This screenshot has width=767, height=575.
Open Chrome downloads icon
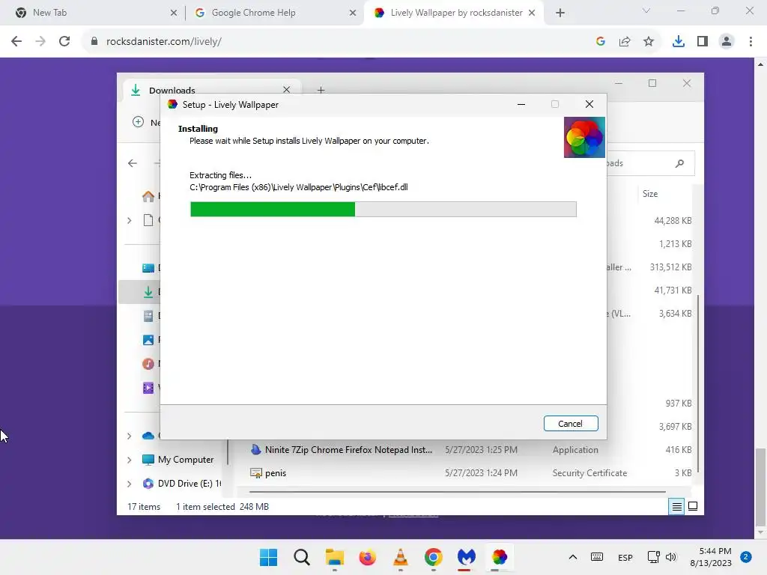pyautogui.click(x=679, y=42)
